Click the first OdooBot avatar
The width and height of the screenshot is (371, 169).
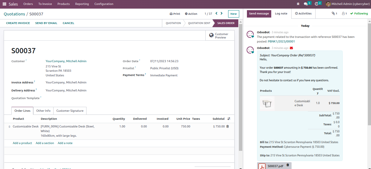250,34
